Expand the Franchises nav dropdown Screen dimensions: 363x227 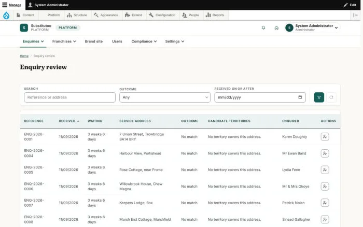coord(64,41)
